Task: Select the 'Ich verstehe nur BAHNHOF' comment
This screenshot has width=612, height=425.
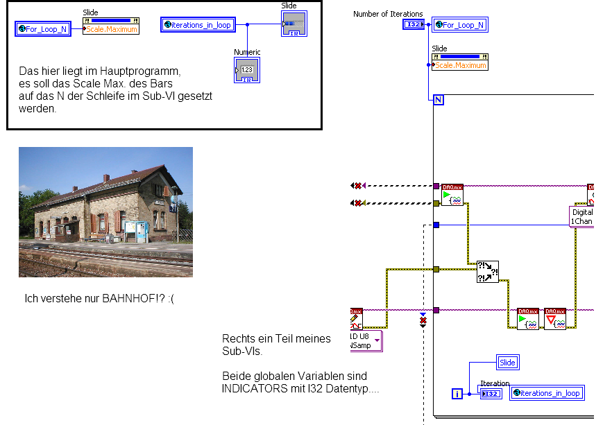Action: (x=99, y=299)
